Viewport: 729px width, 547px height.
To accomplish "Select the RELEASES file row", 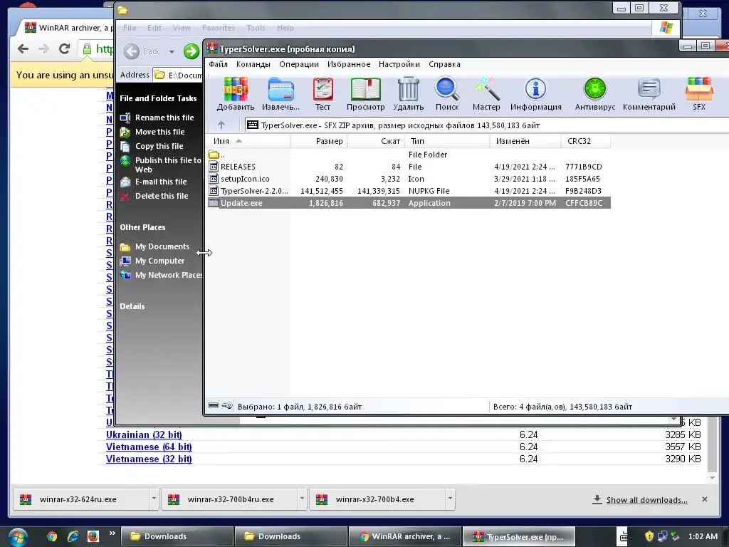I will click(409, 167).
